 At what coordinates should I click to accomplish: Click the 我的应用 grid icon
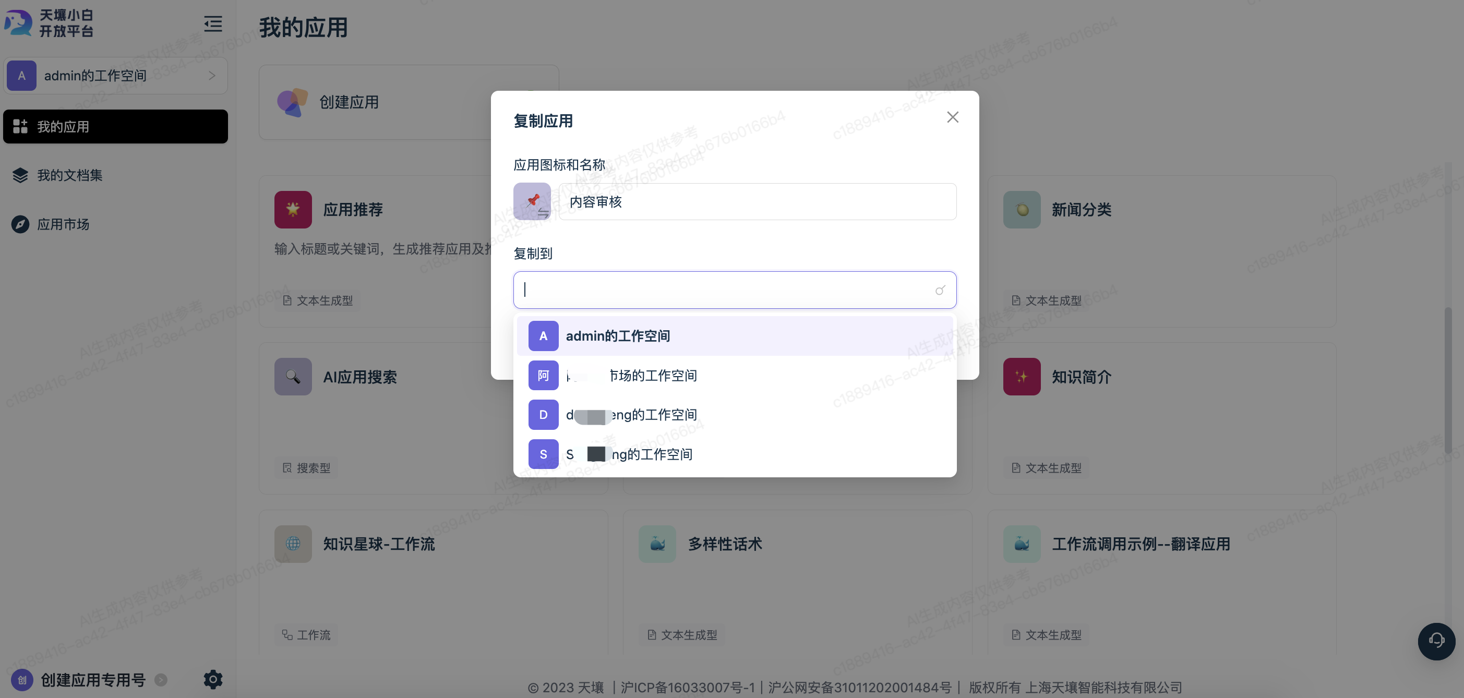[x=20, y=126]
